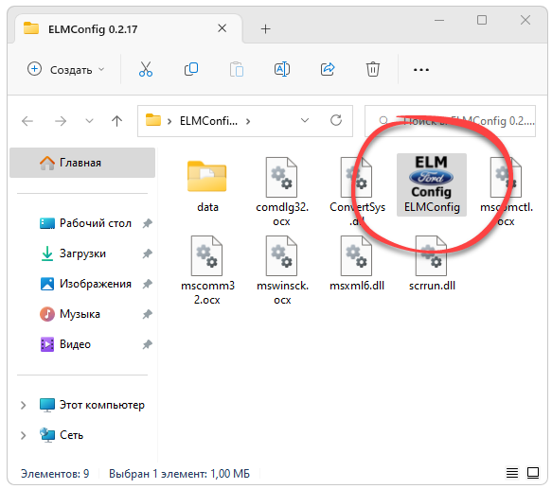Go forward with the right arrow
The image size is (552, 489).
pos(61,121)
